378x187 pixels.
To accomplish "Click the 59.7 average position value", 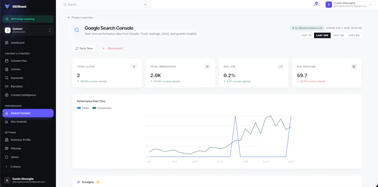I will tap(302, 75).
